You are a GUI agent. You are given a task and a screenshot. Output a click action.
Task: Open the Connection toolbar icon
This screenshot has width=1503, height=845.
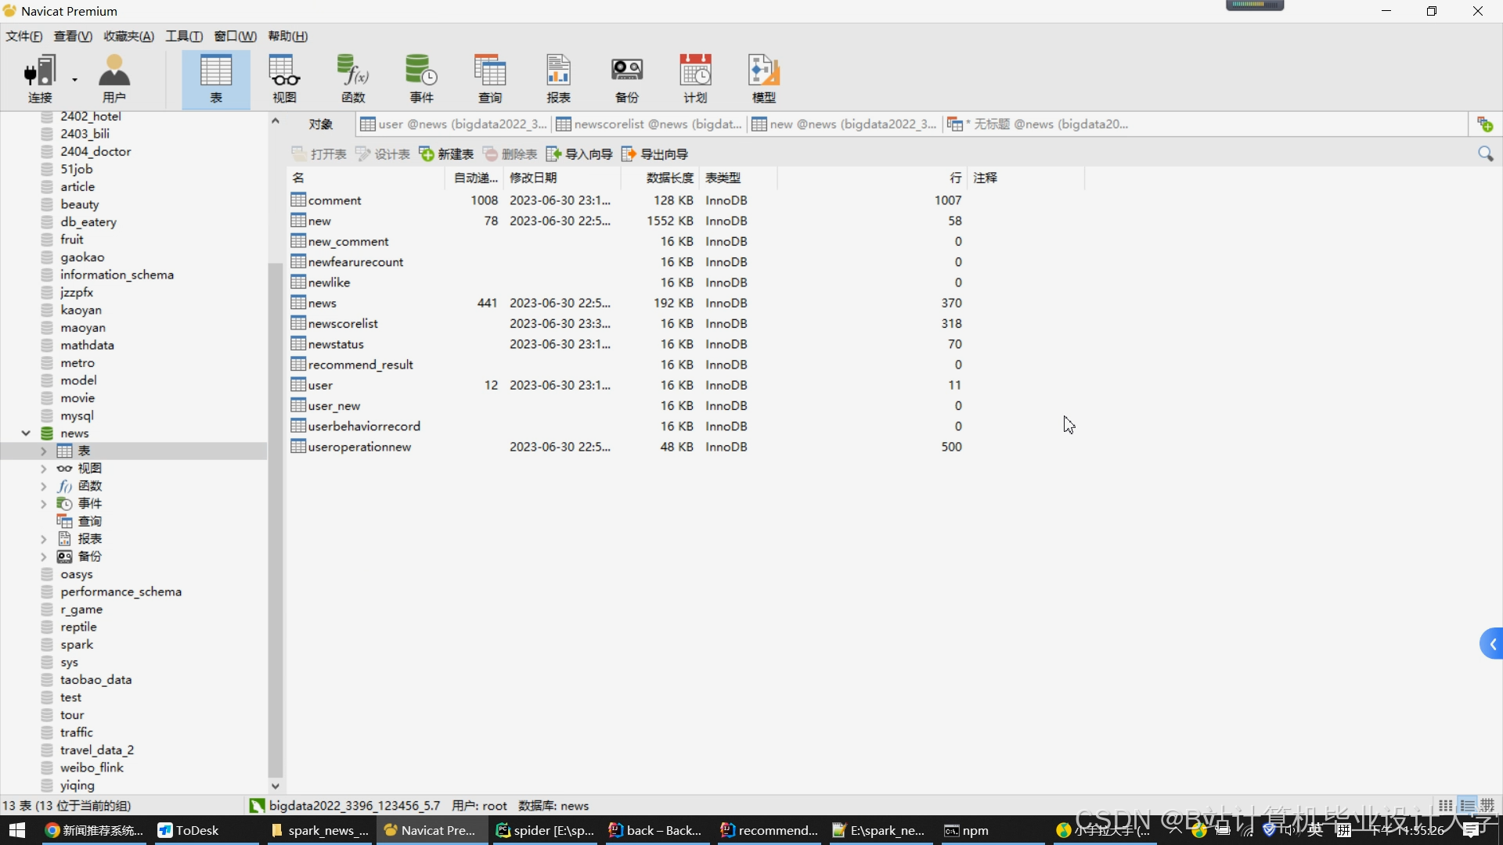pos(39,78)
